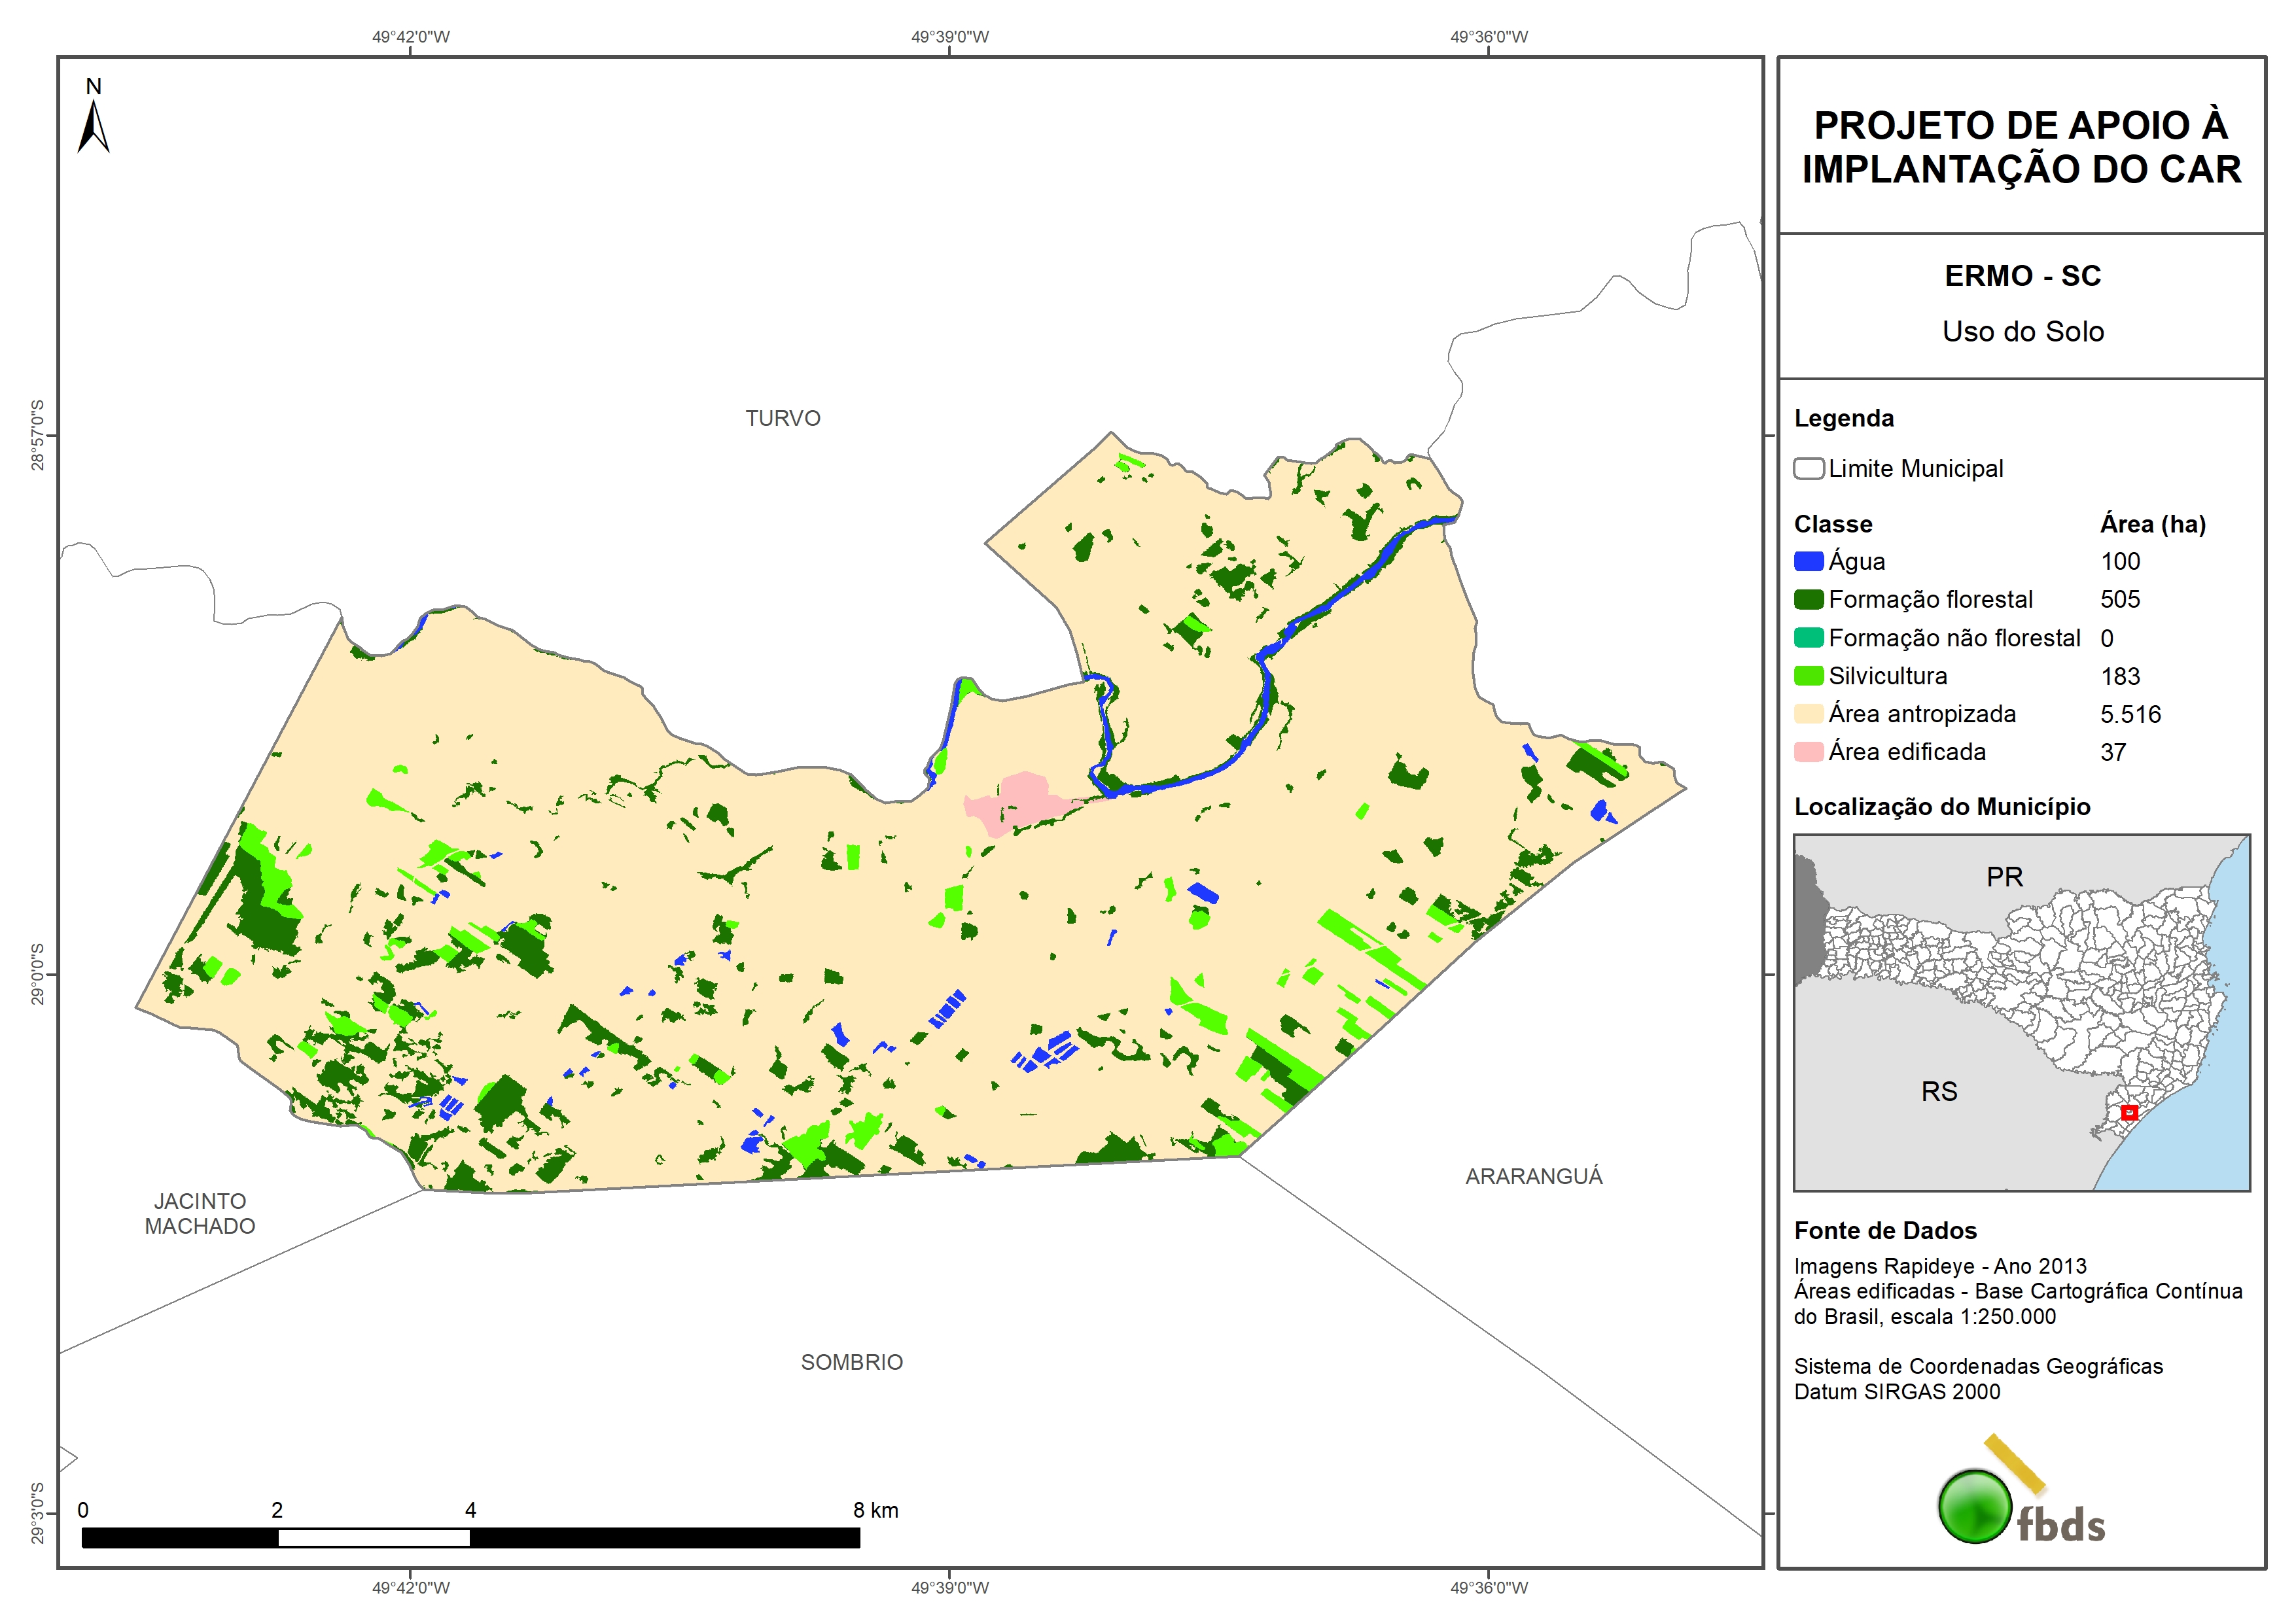The height and width of the screenshot is (1623, 2296).
Task: Click the Formação florestal dark green swatch
Action: (x=1808, y=600)
